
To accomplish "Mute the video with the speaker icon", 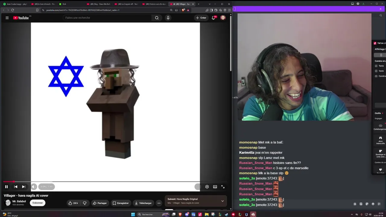I will click(34, 187).
